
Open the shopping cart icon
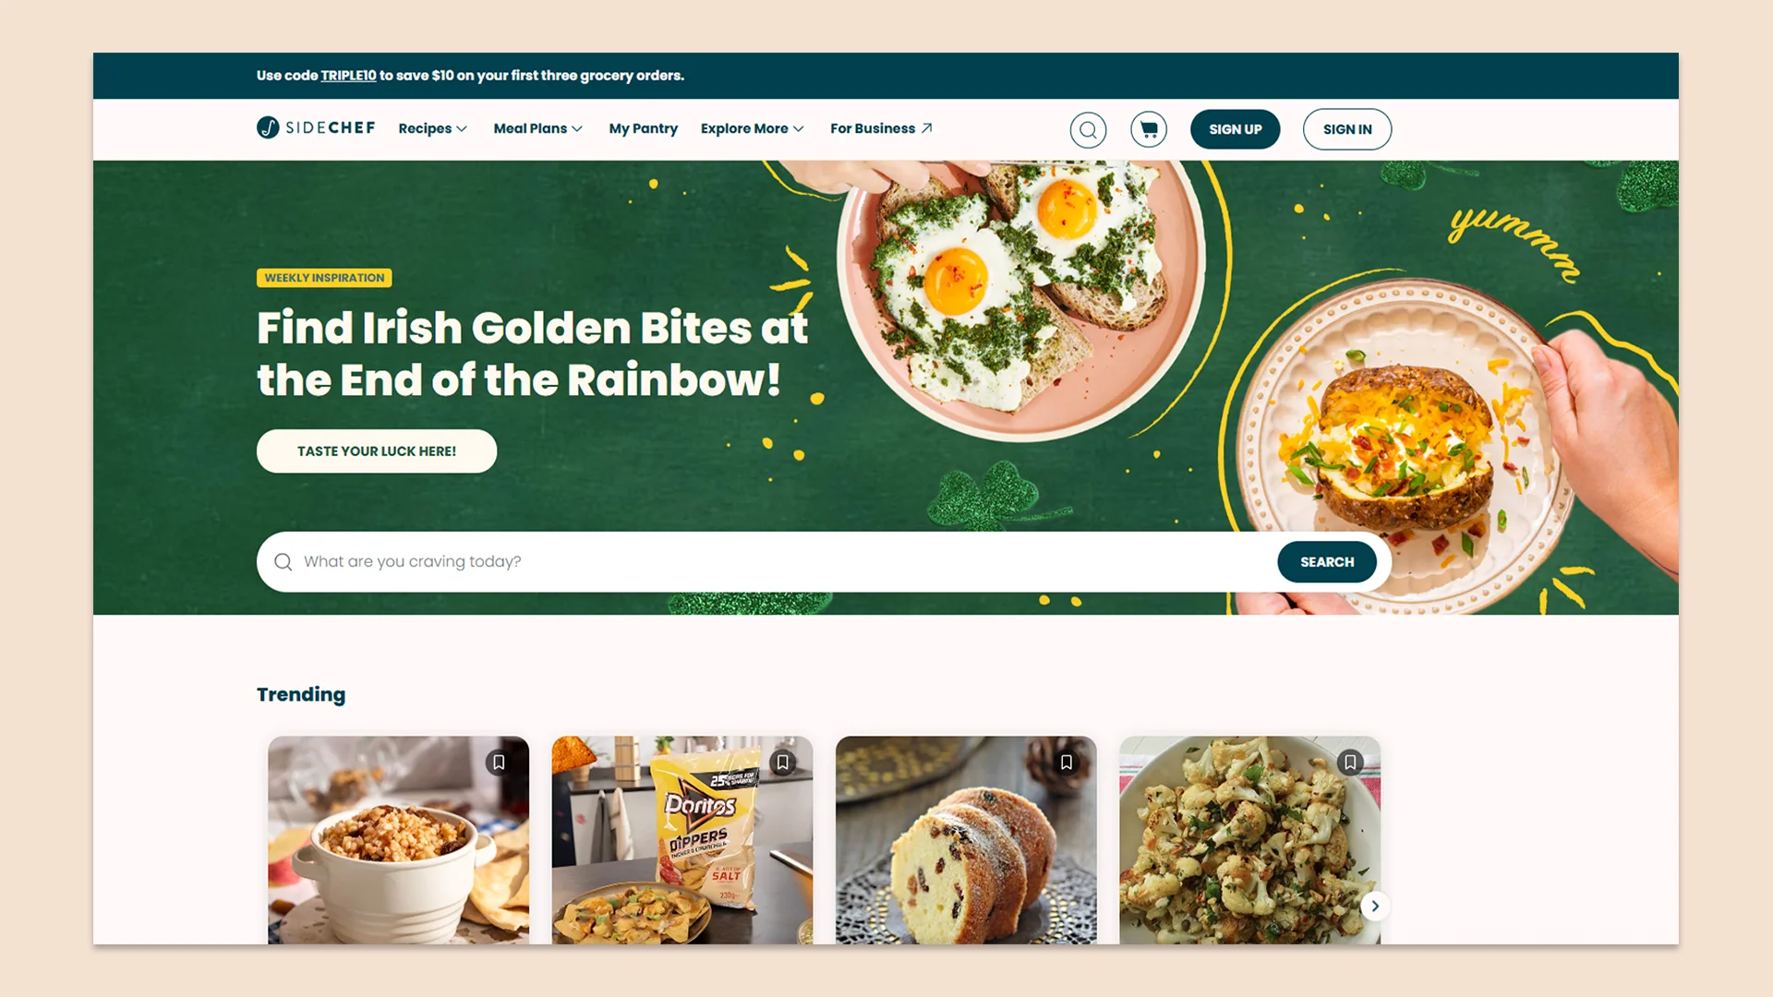click(x=1149, y=129)
